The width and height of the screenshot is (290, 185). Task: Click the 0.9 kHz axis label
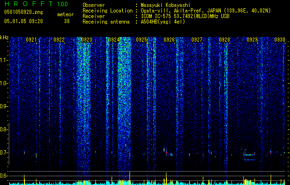4,106
